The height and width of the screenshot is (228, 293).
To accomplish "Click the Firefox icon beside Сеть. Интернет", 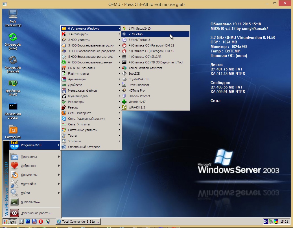I will [x=64, y=113].
